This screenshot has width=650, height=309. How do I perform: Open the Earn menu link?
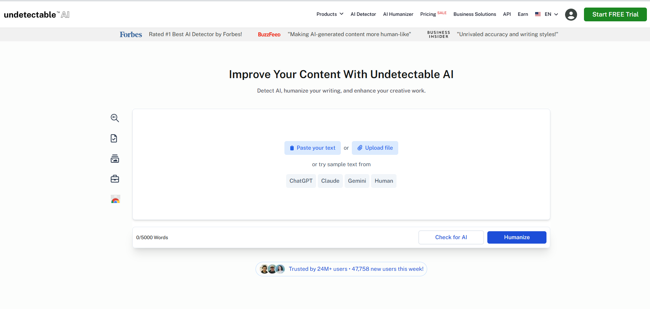tap(523, 14)
